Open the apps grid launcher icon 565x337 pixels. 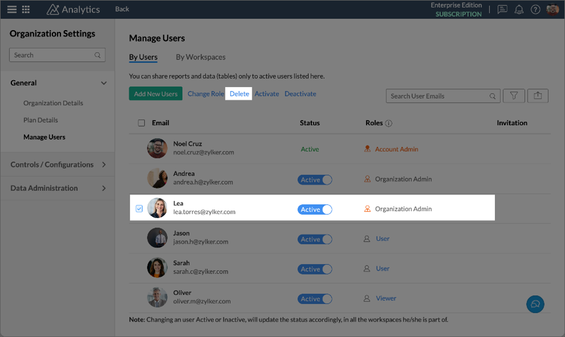click(x=26, y=9)
